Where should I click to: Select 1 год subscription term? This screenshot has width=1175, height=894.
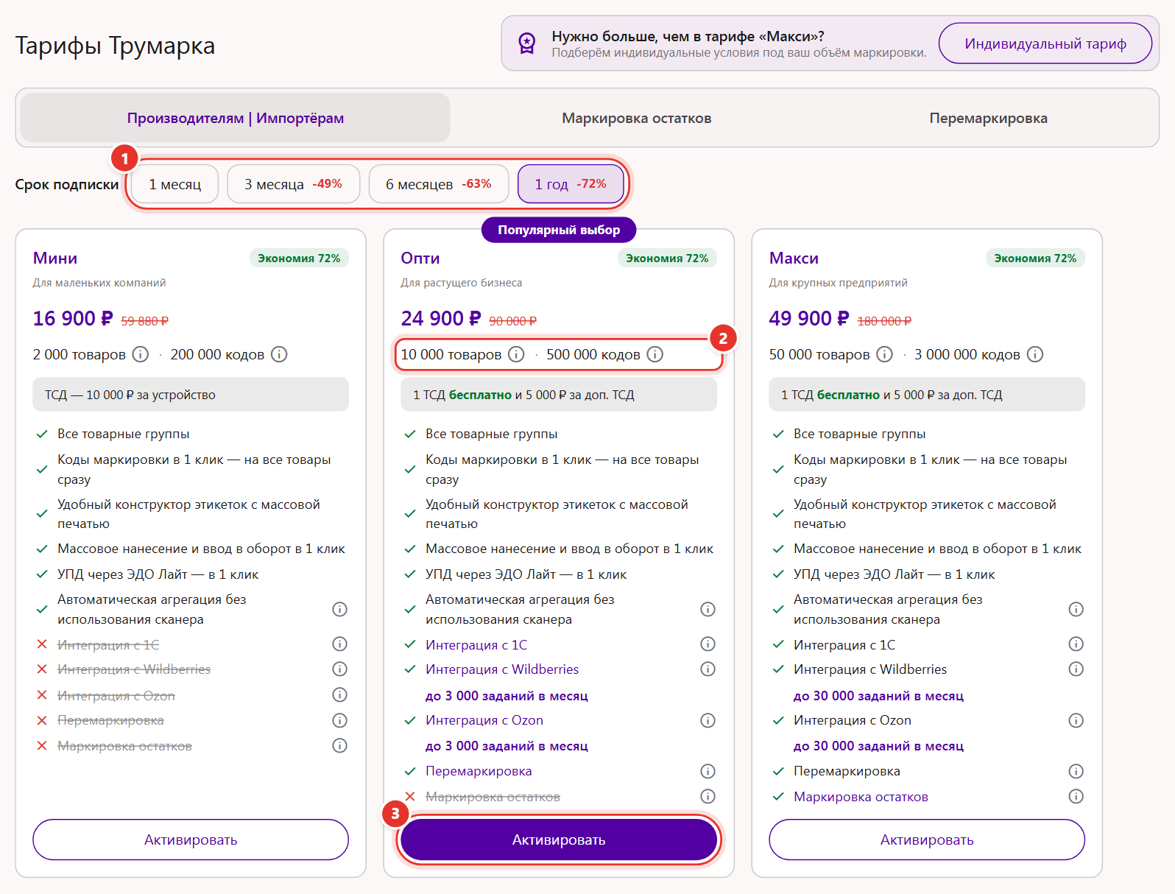(571, 184)
